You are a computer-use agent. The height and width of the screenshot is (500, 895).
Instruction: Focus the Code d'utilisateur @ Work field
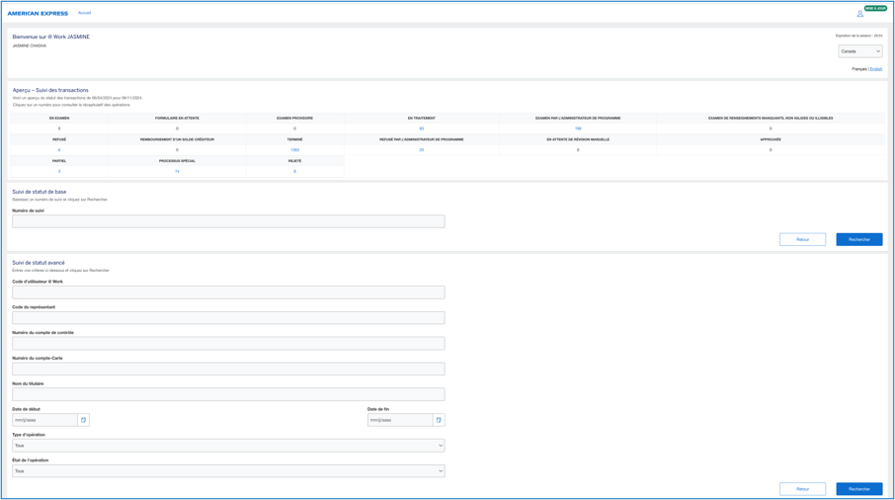228,292
